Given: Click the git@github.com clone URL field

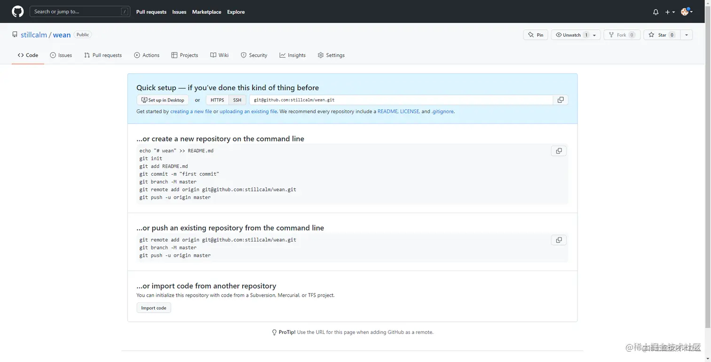Looking at the screenshot, I should click(401, 100).
